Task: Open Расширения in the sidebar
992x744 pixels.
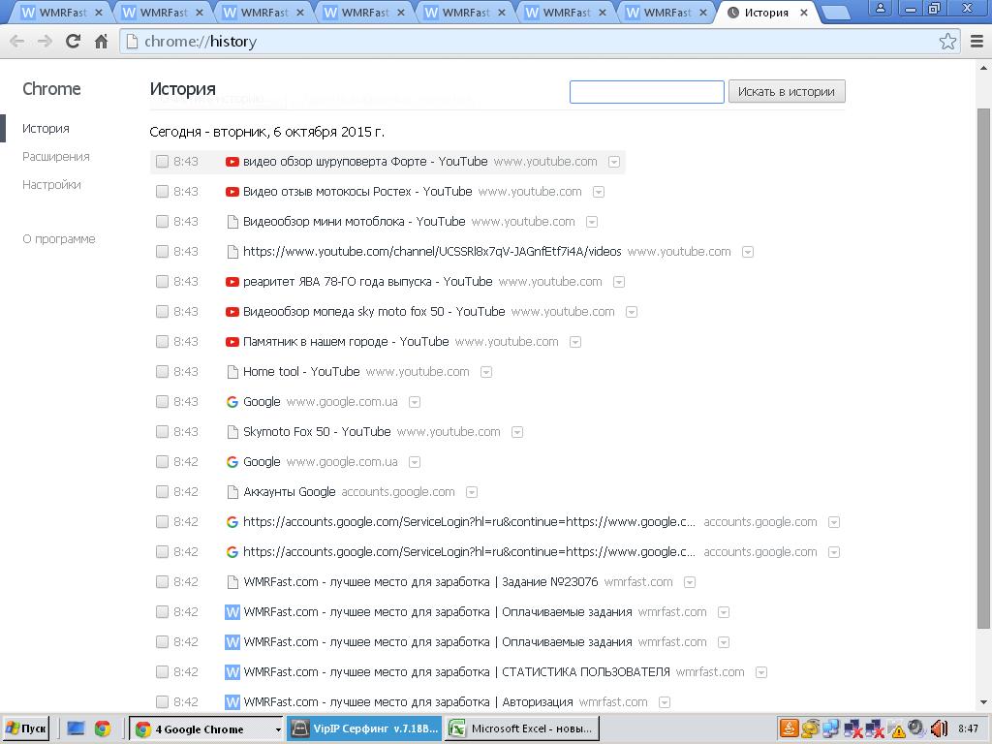Action: click(x=55, y=156)
